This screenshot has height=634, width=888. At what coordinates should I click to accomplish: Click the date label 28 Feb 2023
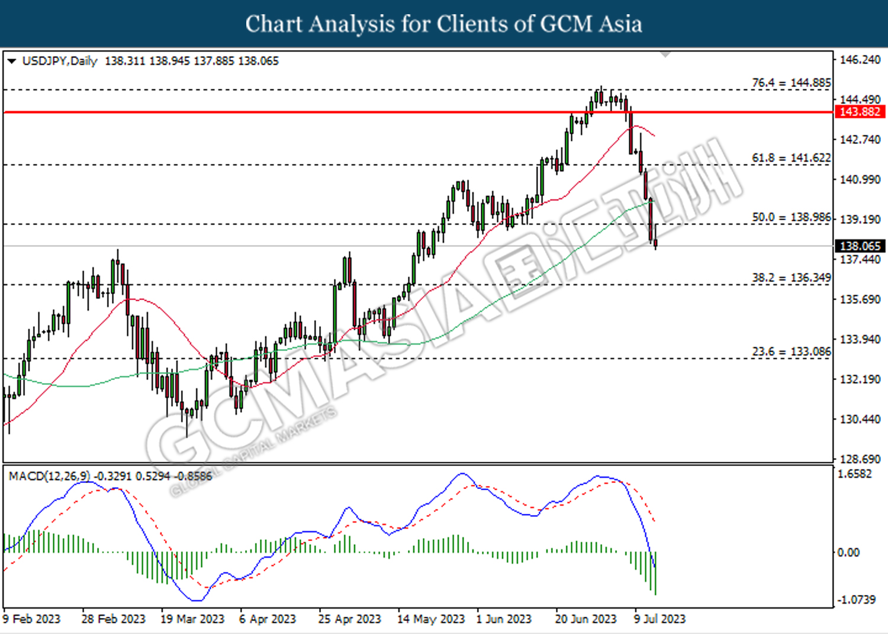(113, 619)
